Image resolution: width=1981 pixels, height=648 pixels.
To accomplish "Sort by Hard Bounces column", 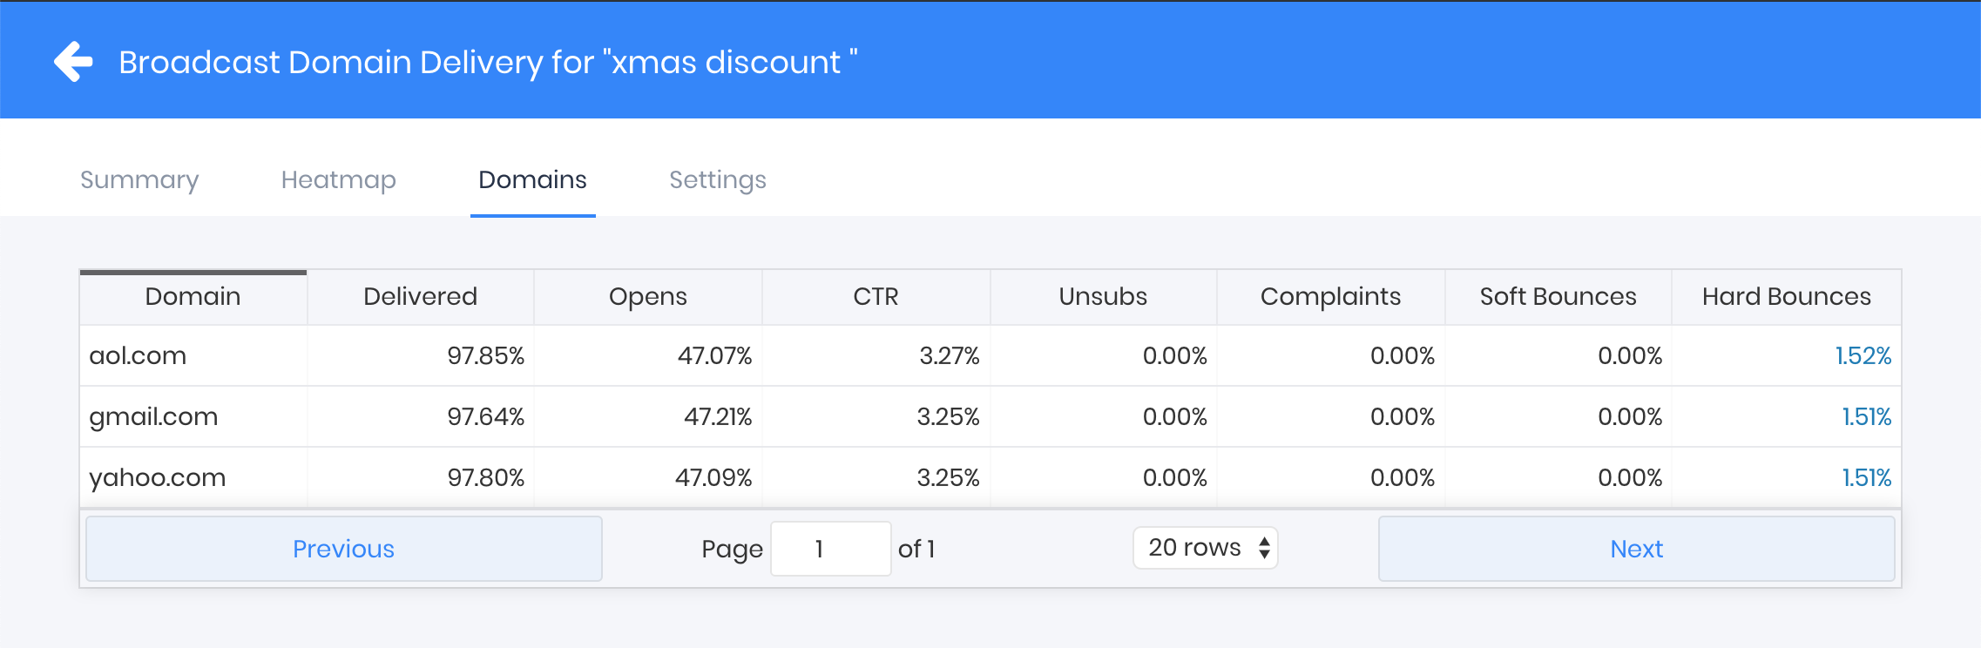I will (x=1786, y=297).
